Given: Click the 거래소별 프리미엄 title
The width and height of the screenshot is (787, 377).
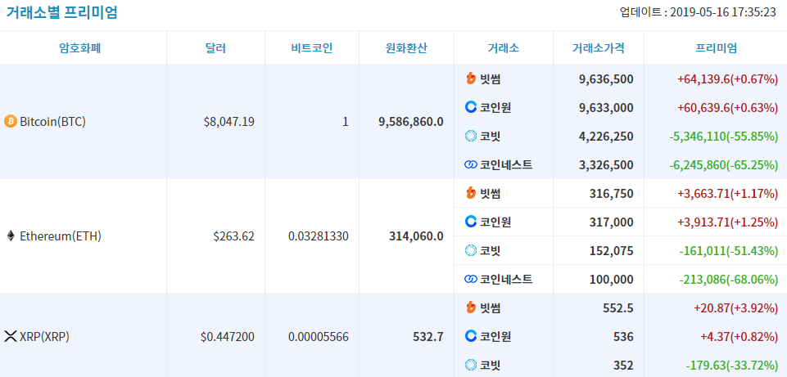Looking at the screenshot, I should pyautogui.click(x=61, y=12).
